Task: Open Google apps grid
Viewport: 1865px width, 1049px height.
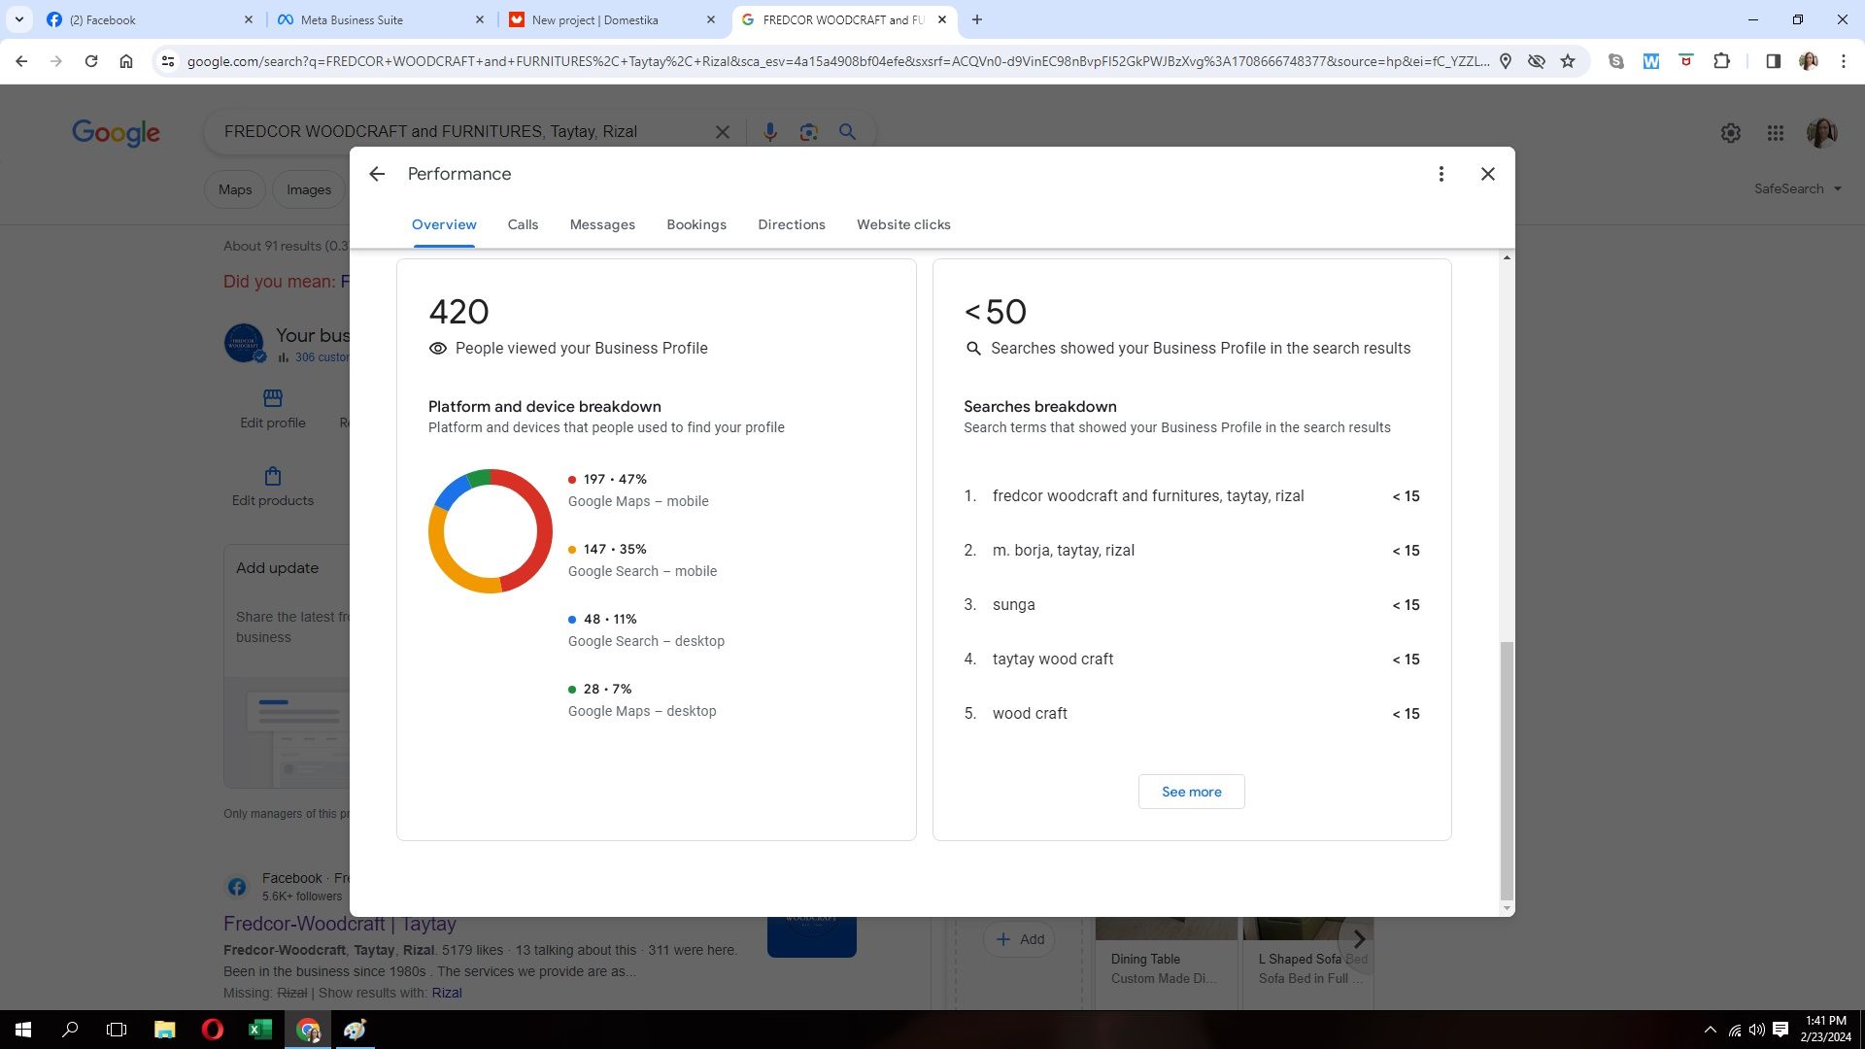Action: (1776, 133)
